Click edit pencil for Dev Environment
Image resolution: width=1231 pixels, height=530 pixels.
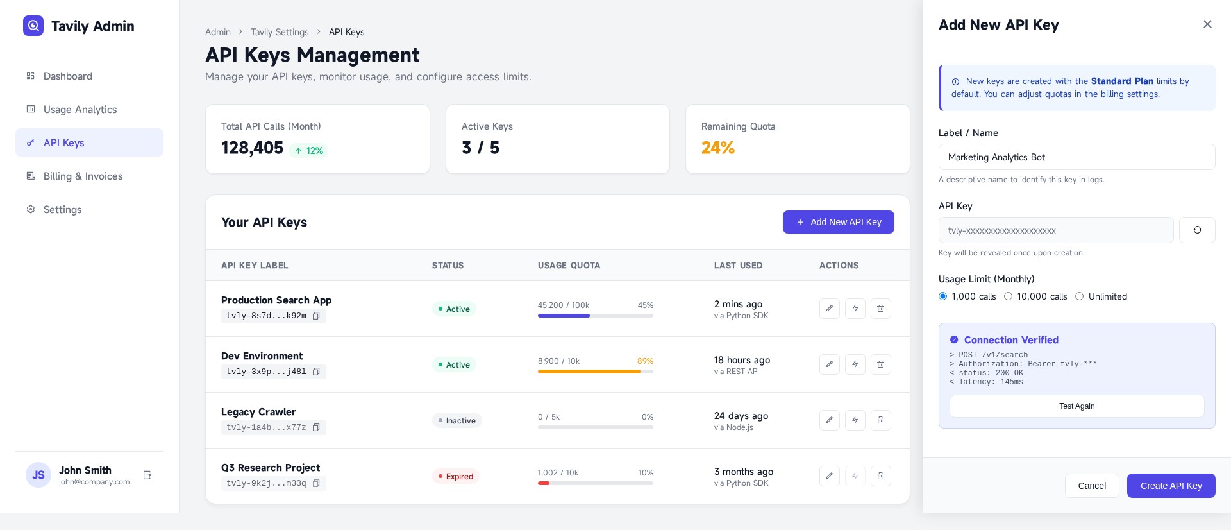pos(829,364)
